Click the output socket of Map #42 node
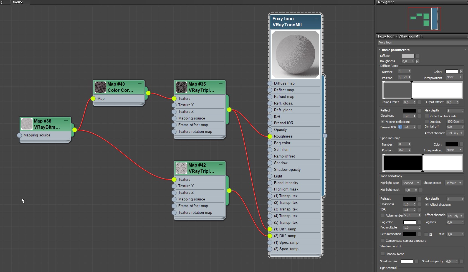The height and width of the screenshot is (272, 468). [x=229, y=190]
